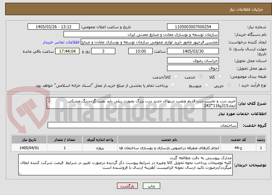
Task: Click the نام دستگاه خریدار label
Action: tap(251, 35)
